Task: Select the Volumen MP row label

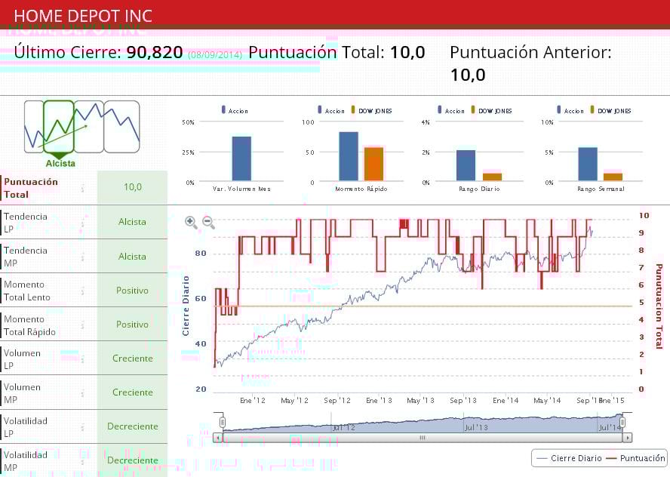Action: 22,393
